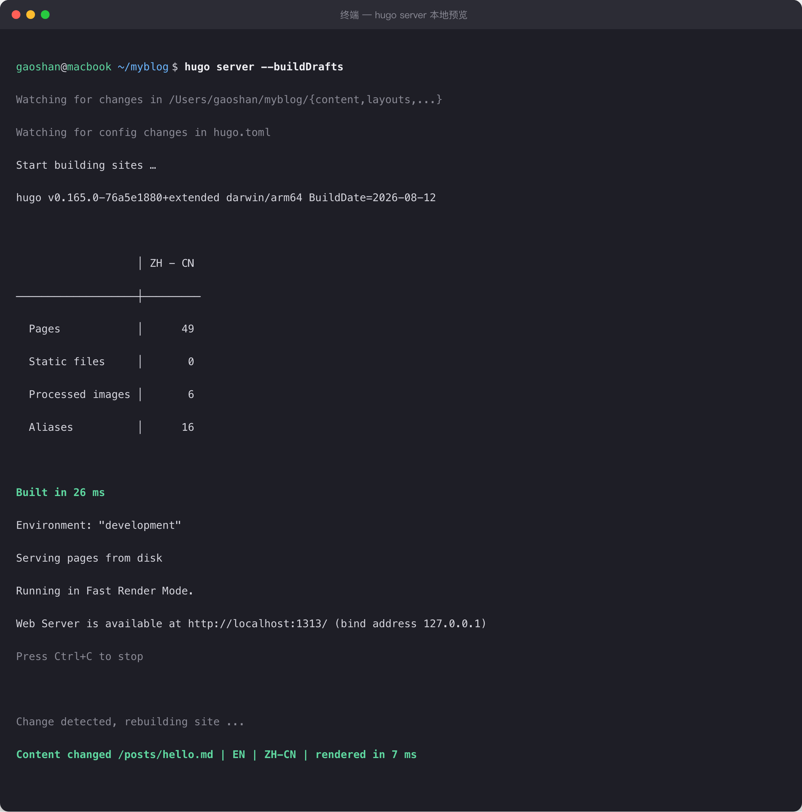Click the 'Watching for changes in /Users/gaoshan/myblog' line
The width and height of the screenshot is (802, 812).
tap(229, 99)
